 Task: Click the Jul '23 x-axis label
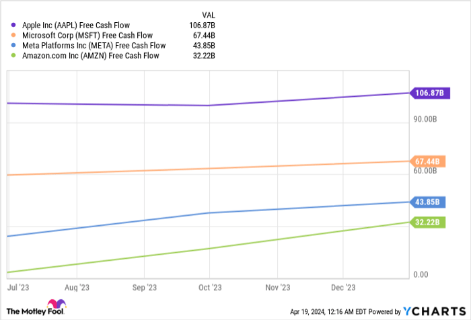(x=18, y=288)
